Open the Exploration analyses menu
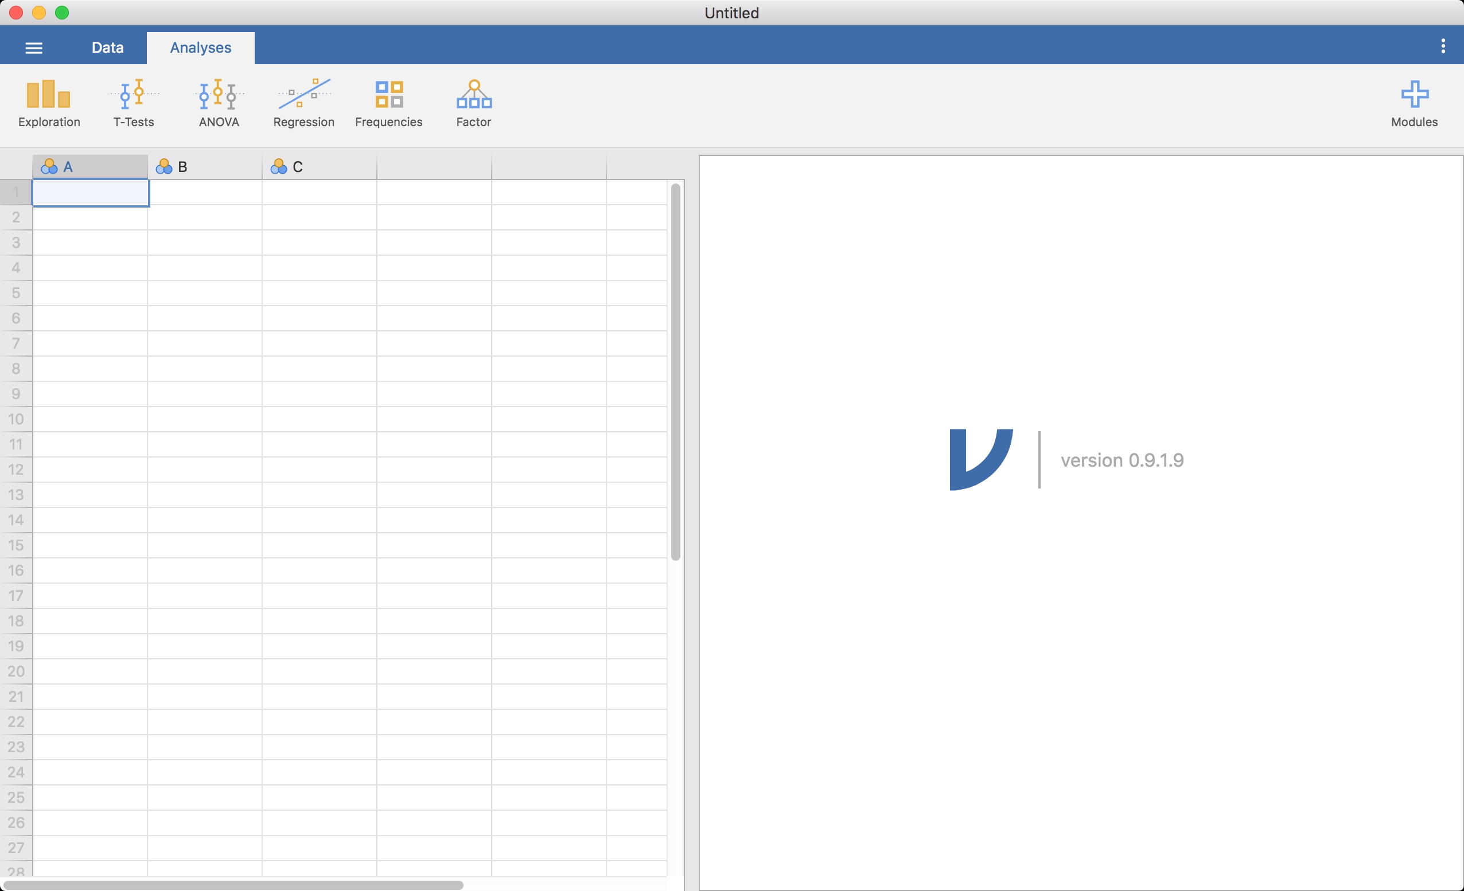1464x891 pixels. click(49, 104)
